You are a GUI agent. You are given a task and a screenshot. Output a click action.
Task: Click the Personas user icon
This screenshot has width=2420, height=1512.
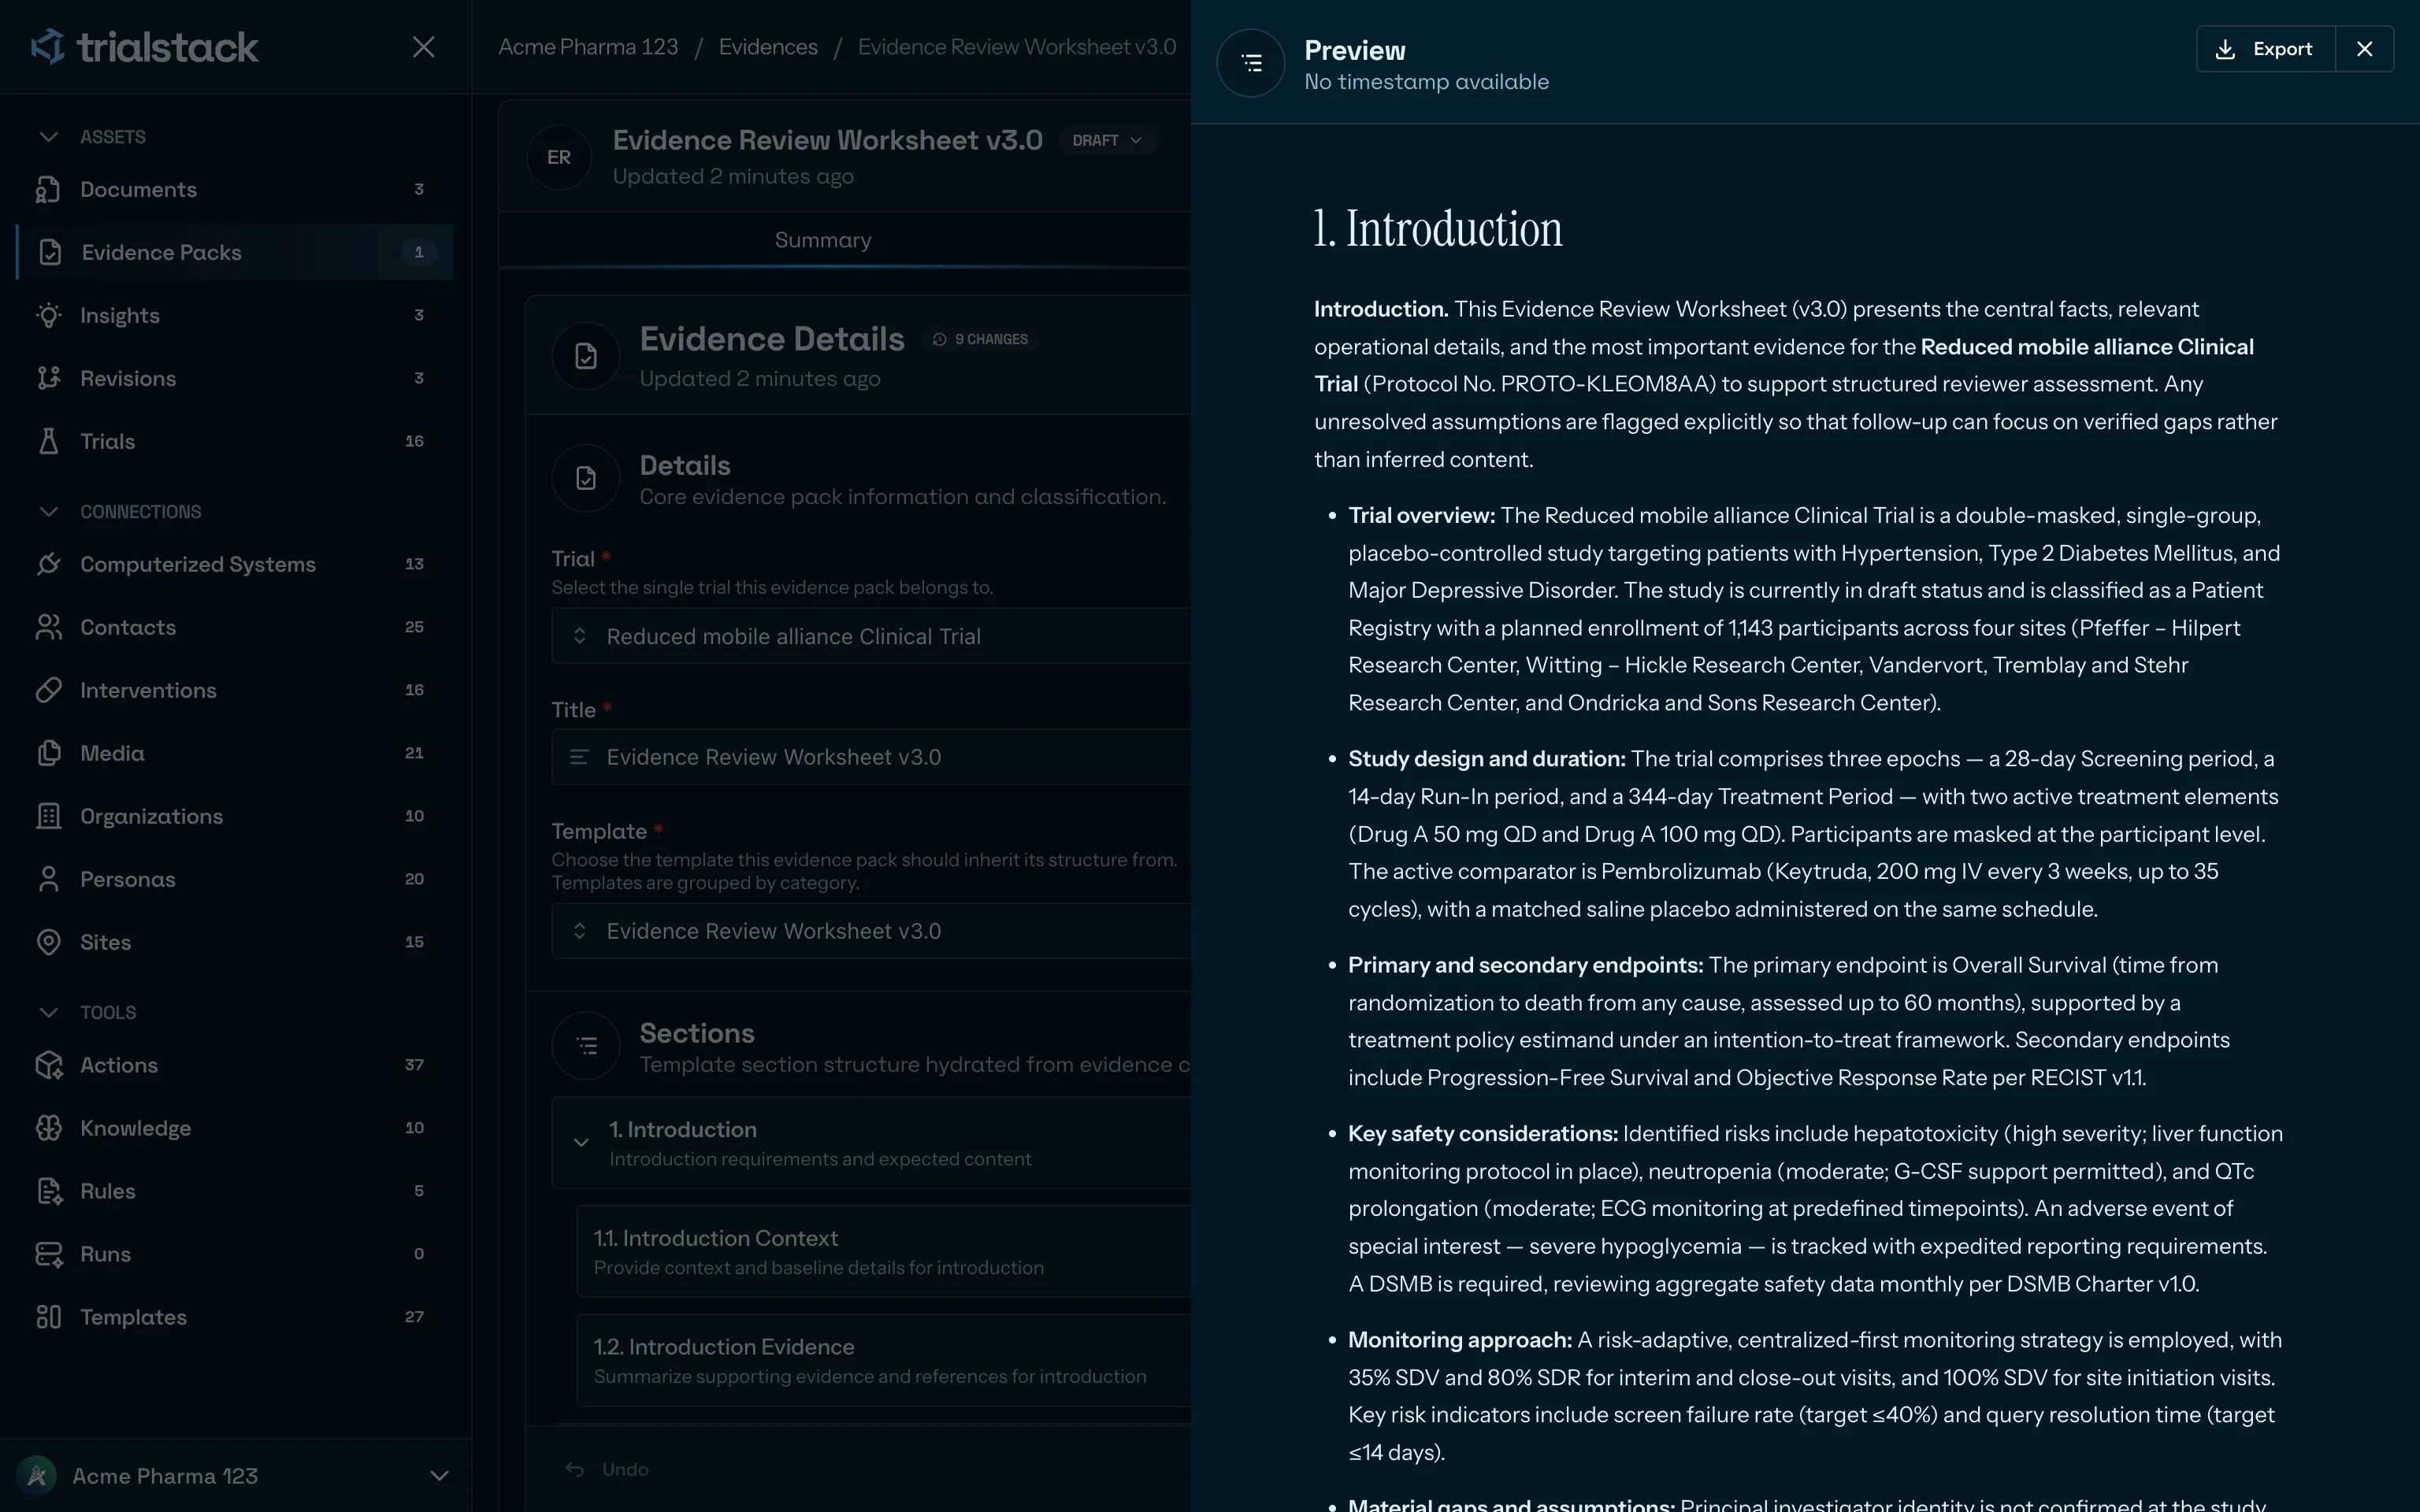[x=48, y=879]
